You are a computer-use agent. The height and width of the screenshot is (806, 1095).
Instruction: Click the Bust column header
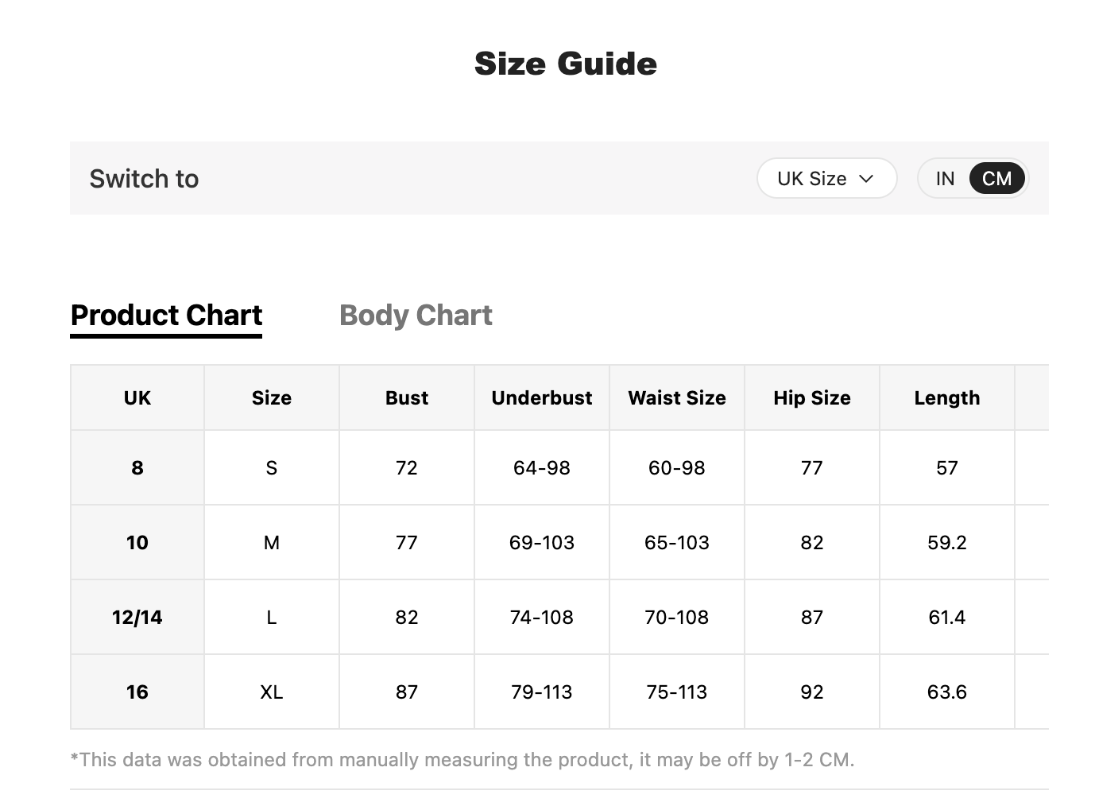pyautogui.click(x=407, y=397)
